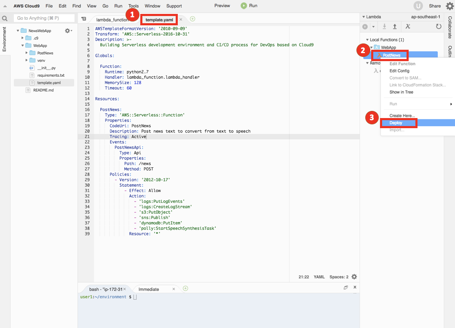Choose Edit Config in the context menu
The width and height of the screenshot is (455, 328).
tap(399, 71)
